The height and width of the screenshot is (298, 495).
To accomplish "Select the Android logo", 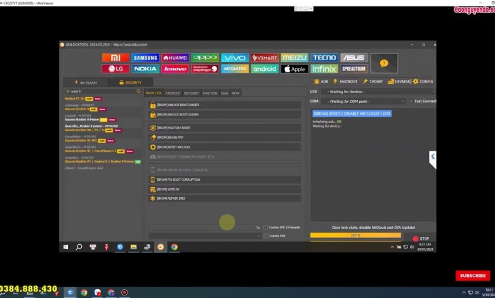I will [265, 68].
